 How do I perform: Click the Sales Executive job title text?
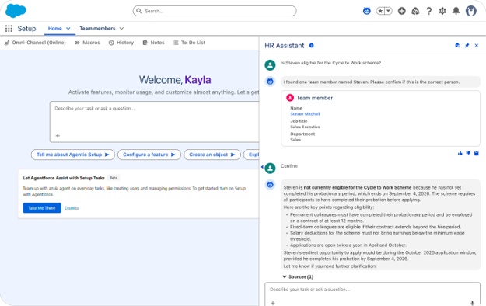(306, 127)
